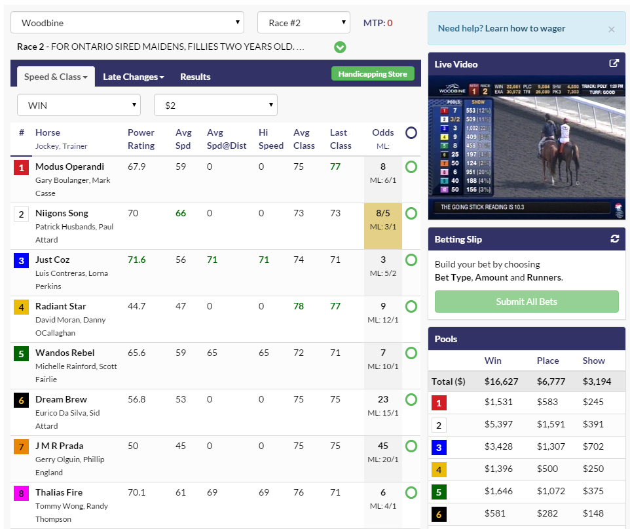Select Just Coz runner radio button
The image size is (630, 529).
[x=411, y=260]
